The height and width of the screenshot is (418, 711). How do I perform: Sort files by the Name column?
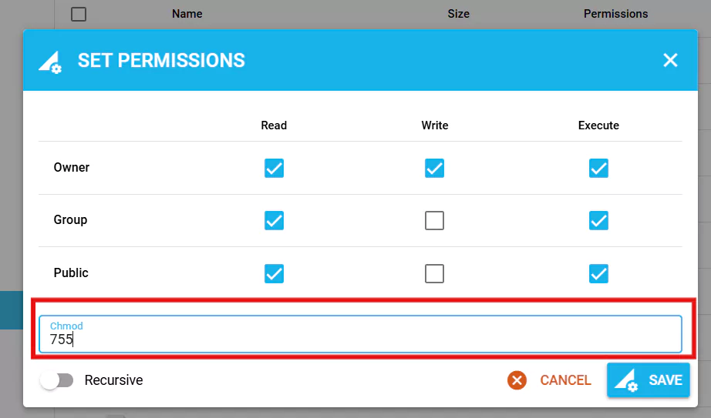(187, 14)
